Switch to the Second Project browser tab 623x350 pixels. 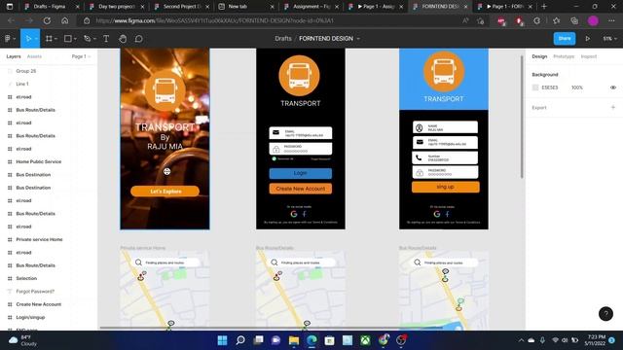point(181,7)
